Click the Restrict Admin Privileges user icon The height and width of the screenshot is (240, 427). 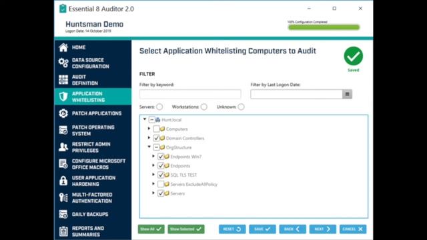[63, 147]
